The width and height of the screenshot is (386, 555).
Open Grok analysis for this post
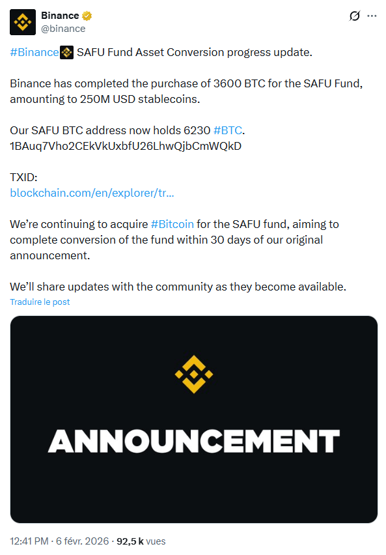coord(353,16)
